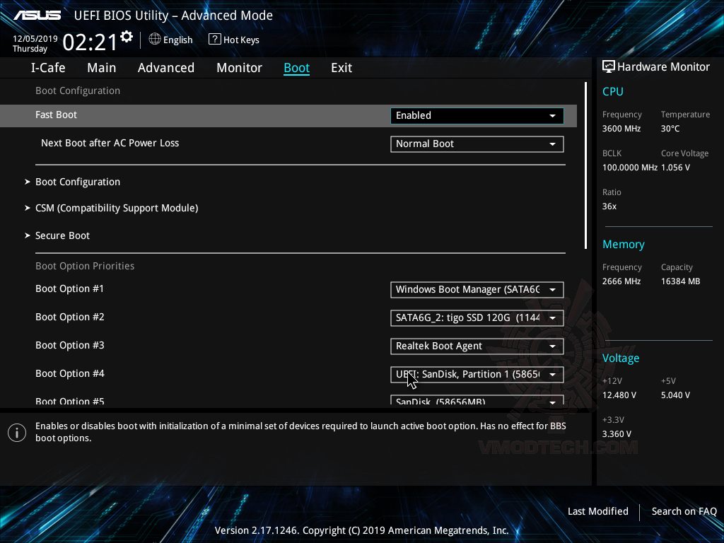Click the Boot Option #3 dropdown arrow
This screenshot has height=543, width=724.
[x=553, y=346]
